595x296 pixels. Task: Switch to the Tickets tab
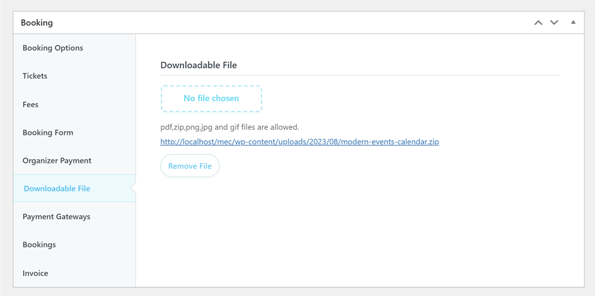point(35,76)
